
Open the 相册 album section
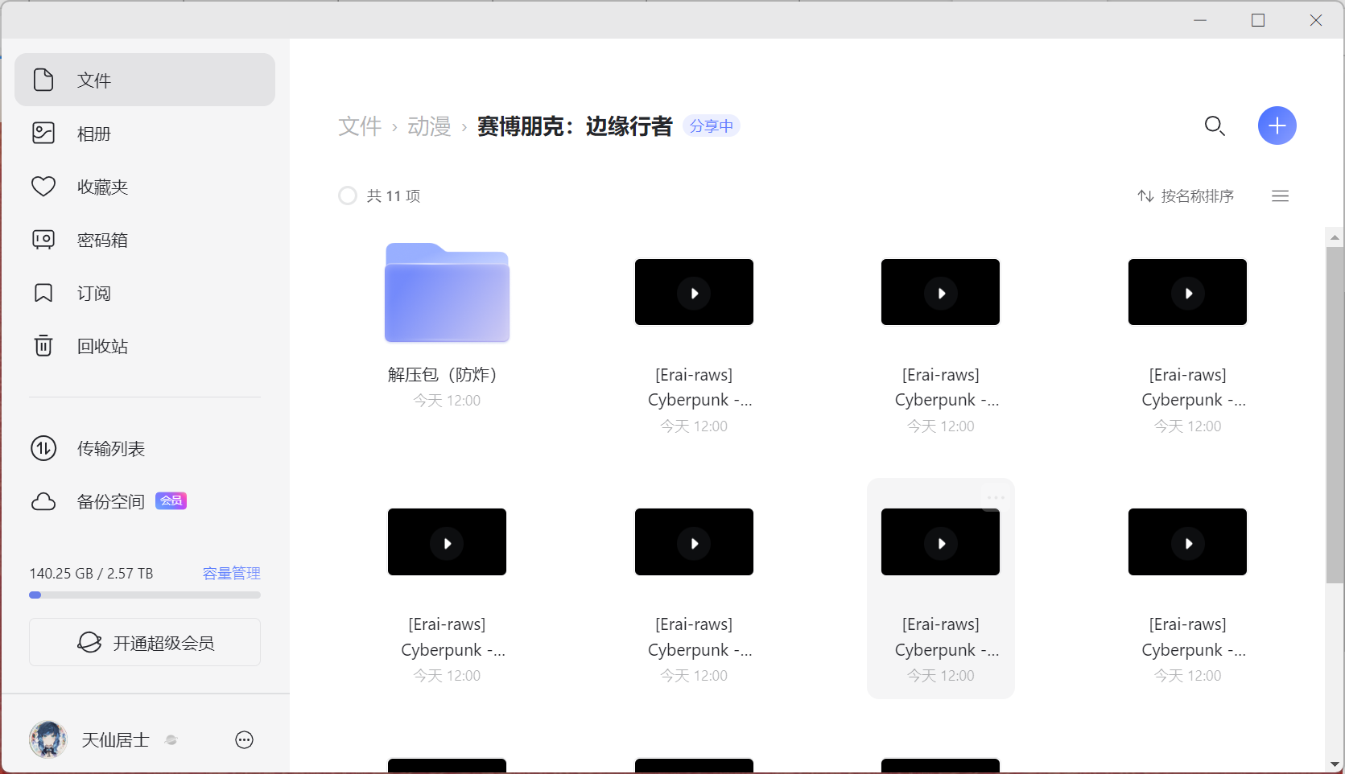tap(145, 133)
